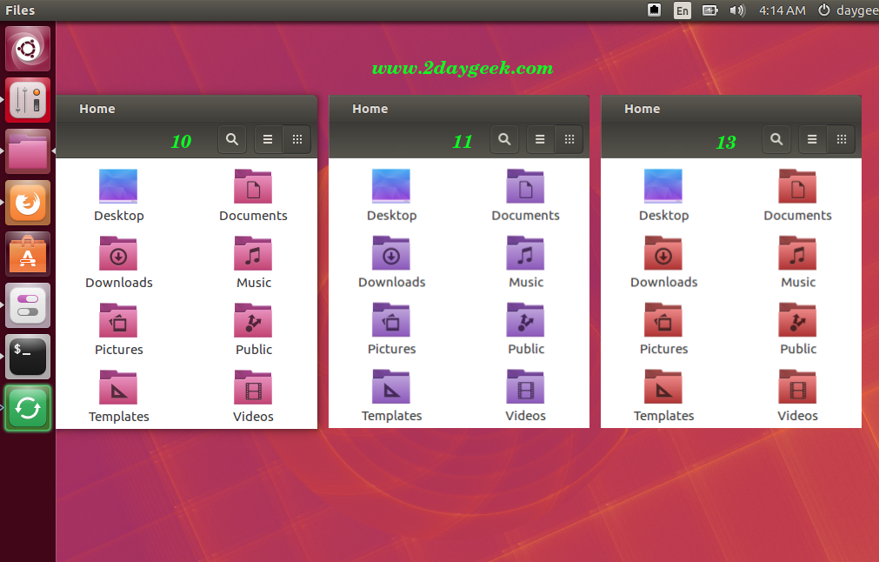Open the volume indicator menu
Image resolution: width=879 pixels, height=562 pixels.
[x=737, y=10]
